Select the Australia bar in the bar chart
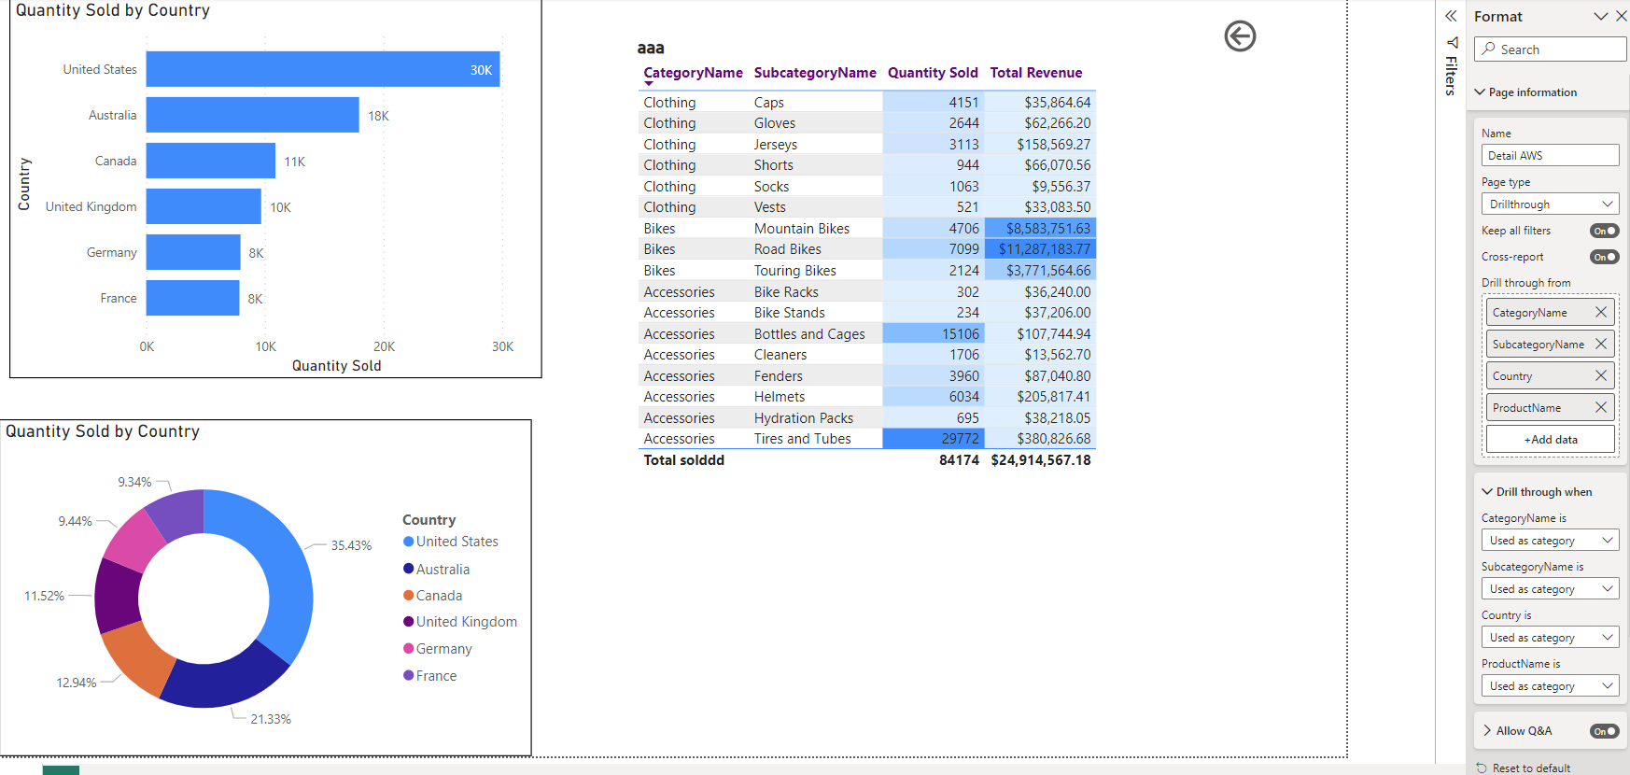This screenshot has width=1630, height=775. [253, 115]
